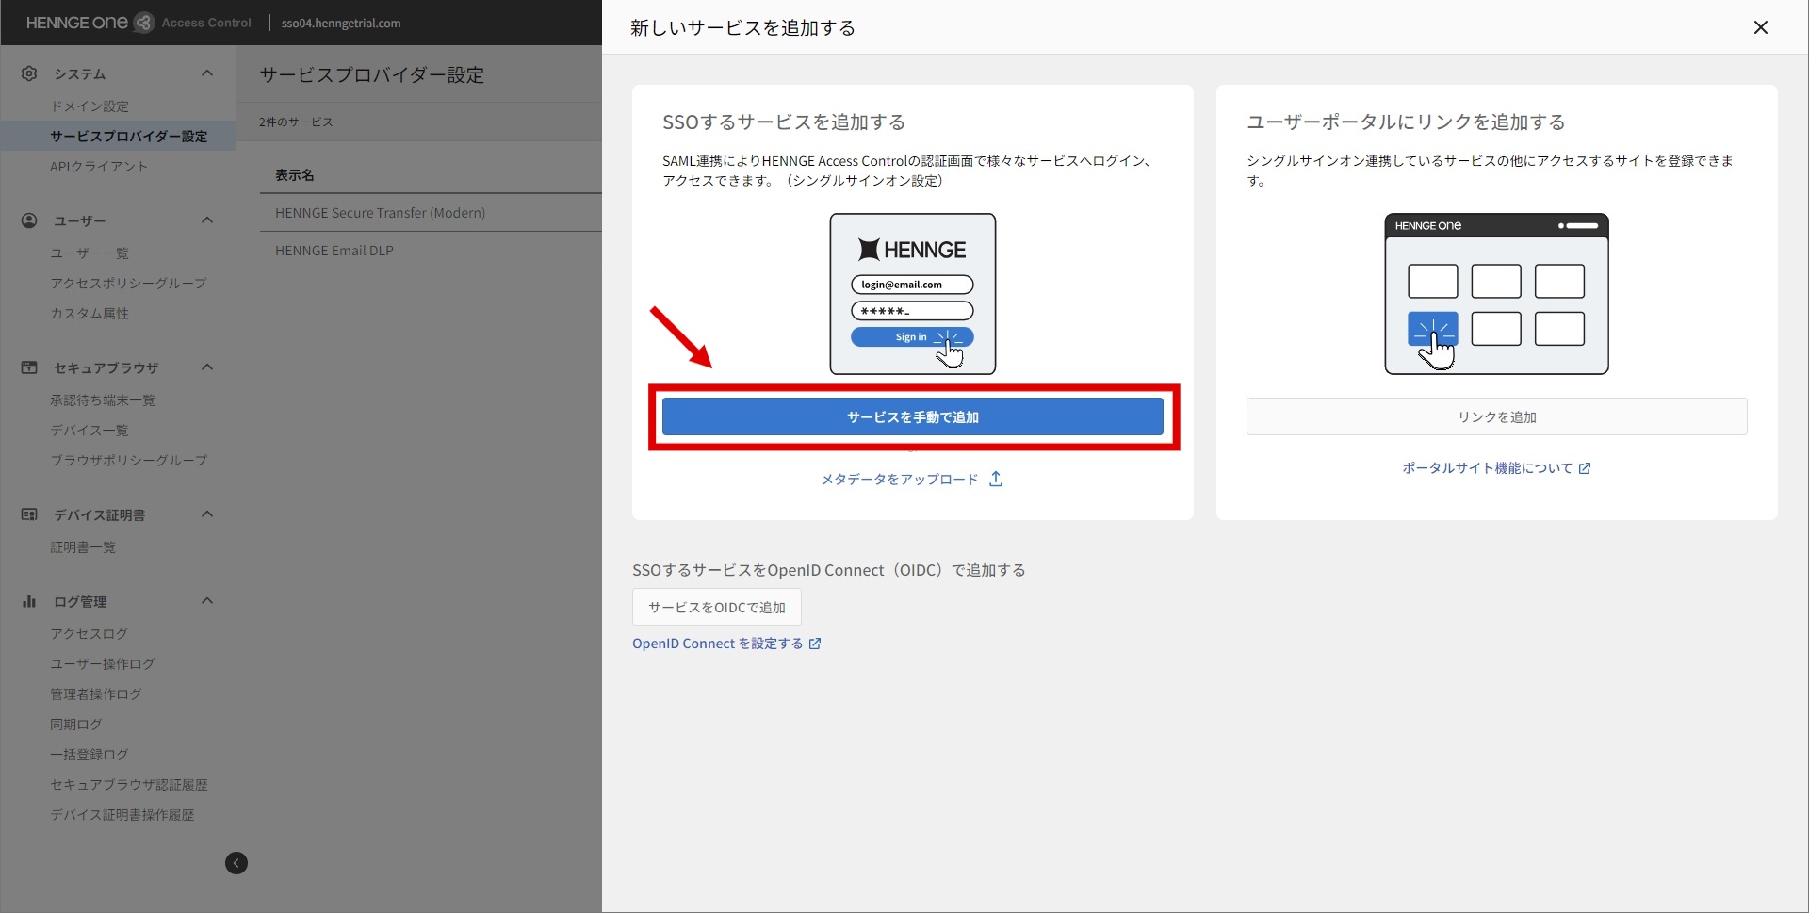Click the HENNGE sign-in illustration
1809x913 pixels.
click(x=912, y=294)
